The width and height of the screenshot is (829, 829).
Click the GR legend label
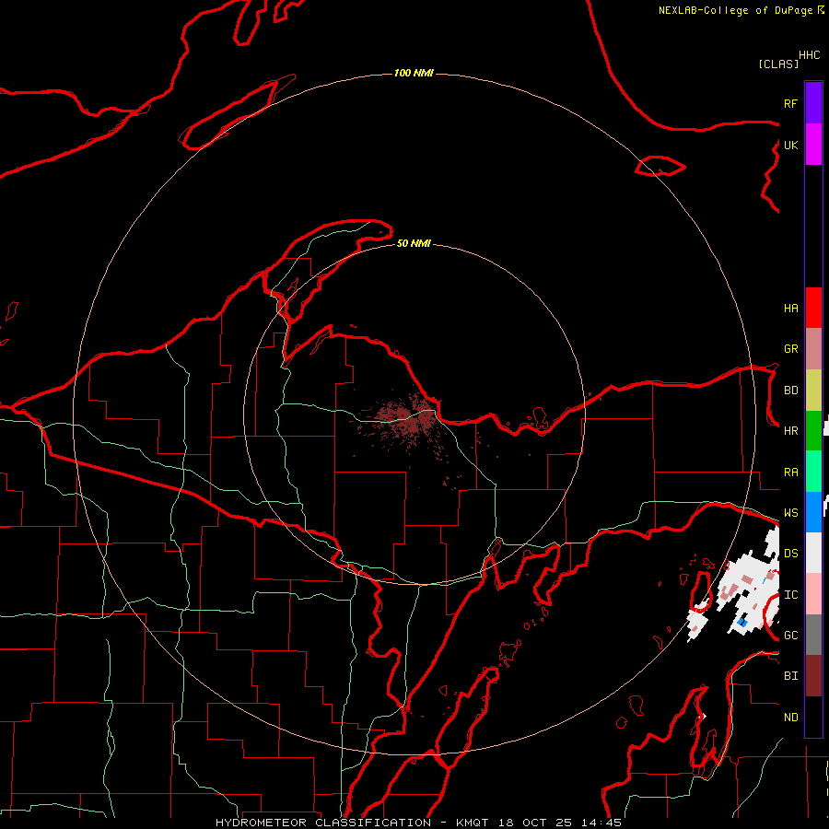pyautogui.click(x=790, y=349)
